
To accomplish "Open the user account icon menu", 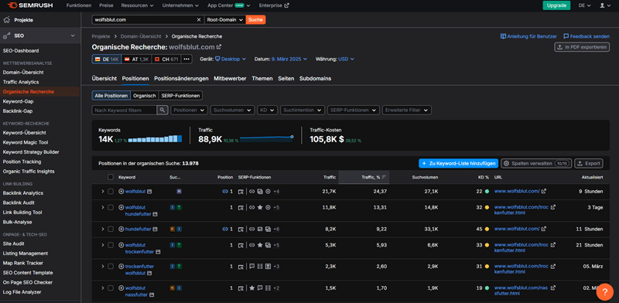I will [604, 5].
